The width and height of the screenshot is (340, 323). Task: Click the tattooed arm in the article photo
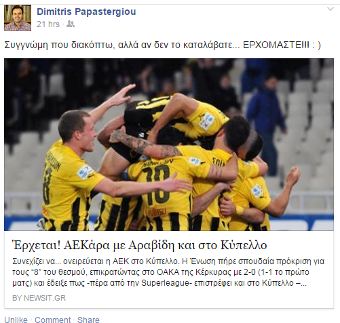pos(145,144)
